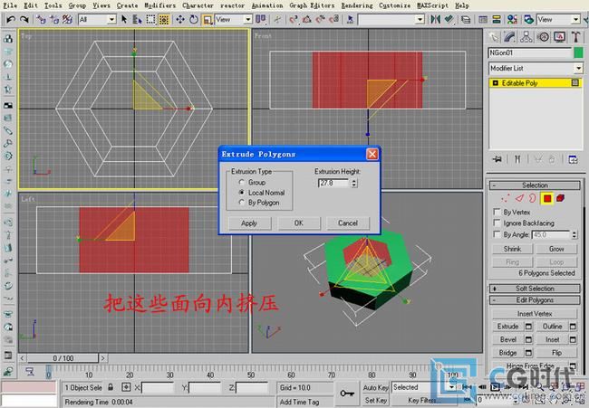Select Border sub-object level
This screenshot has width=589, height=408.
[x=533, y=198]
